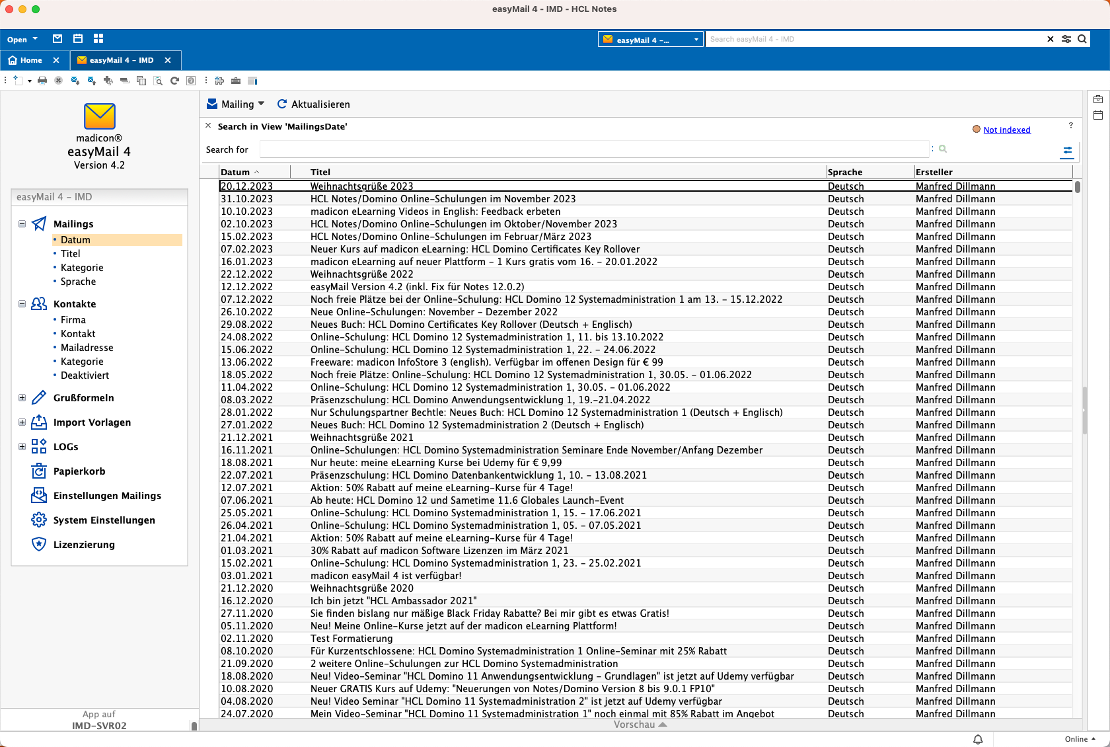This screenshot has width=1110, height=747.
Task: Open the search help question mark
Action: (x=1071, y=125)
